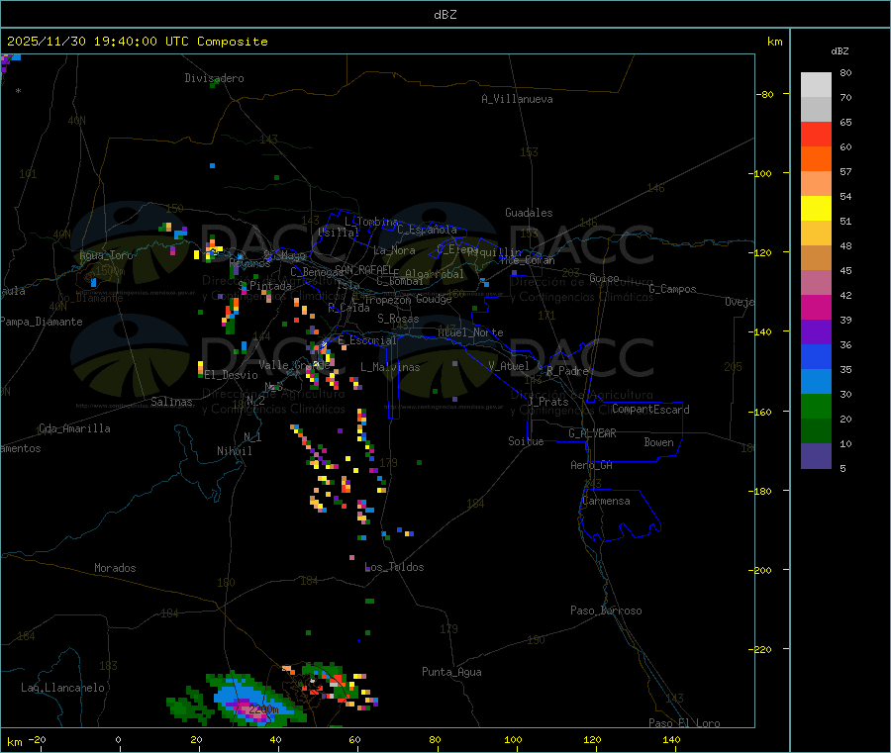Click the El_Desvio map label

(x=231, y=375)
